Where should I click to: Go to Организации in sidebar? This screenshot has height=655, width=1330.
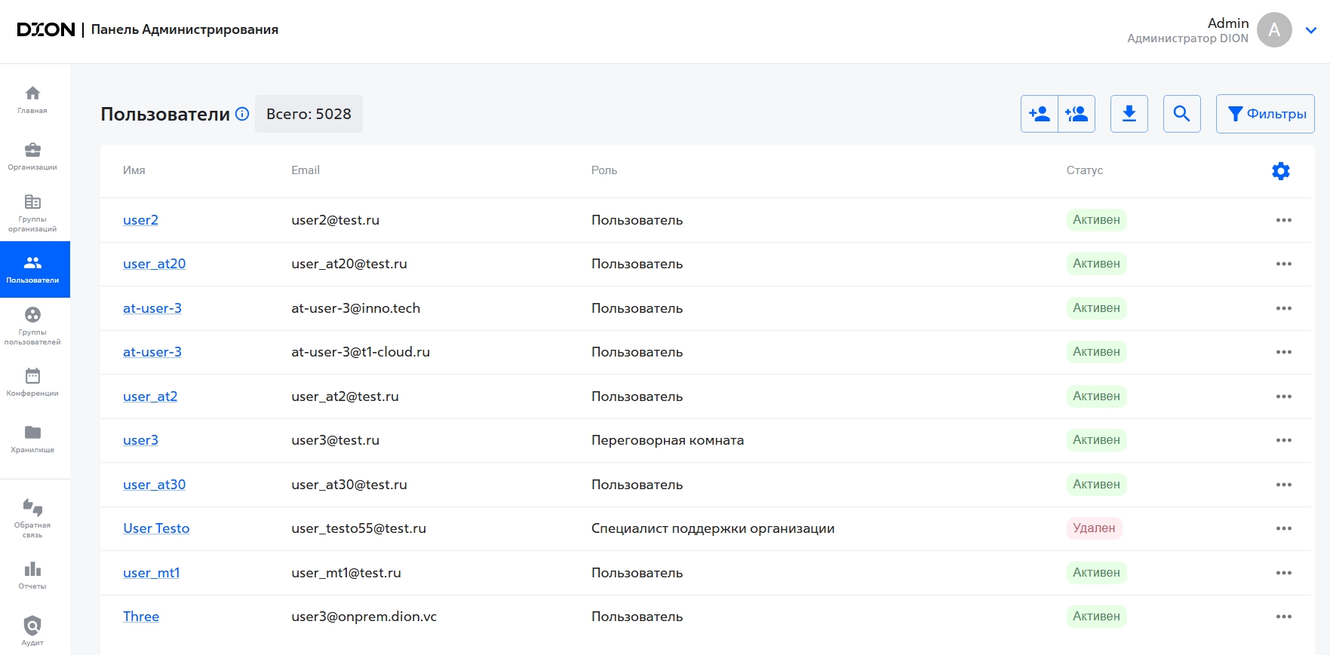(32, 157)
